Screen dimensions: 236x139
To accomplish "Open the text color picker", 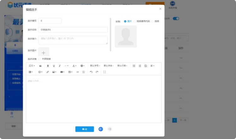I will click(x=75, y=66).
